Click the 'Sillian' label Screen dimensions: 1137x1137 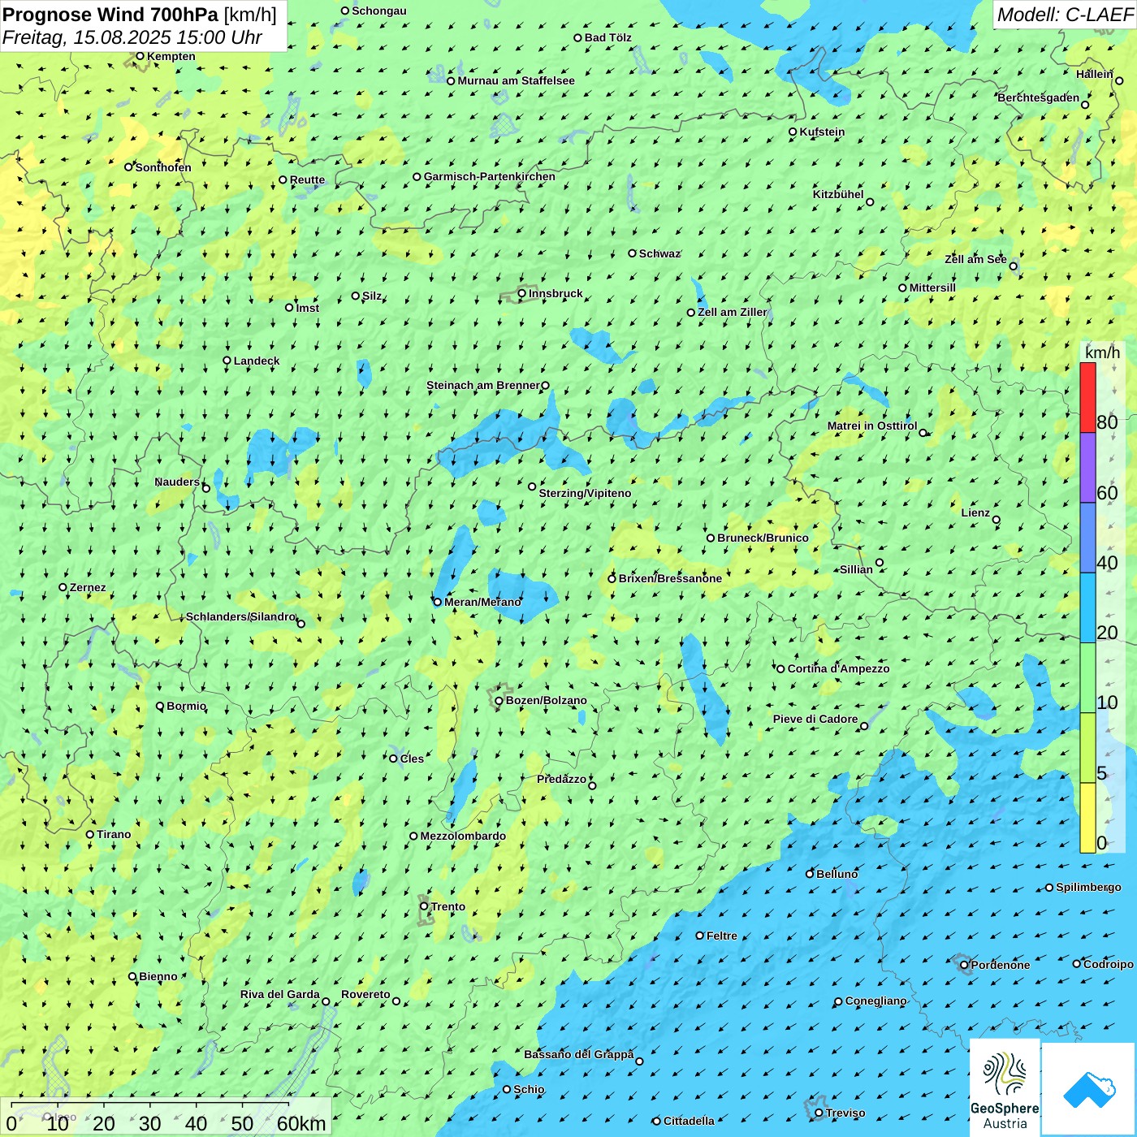point(856,569)
